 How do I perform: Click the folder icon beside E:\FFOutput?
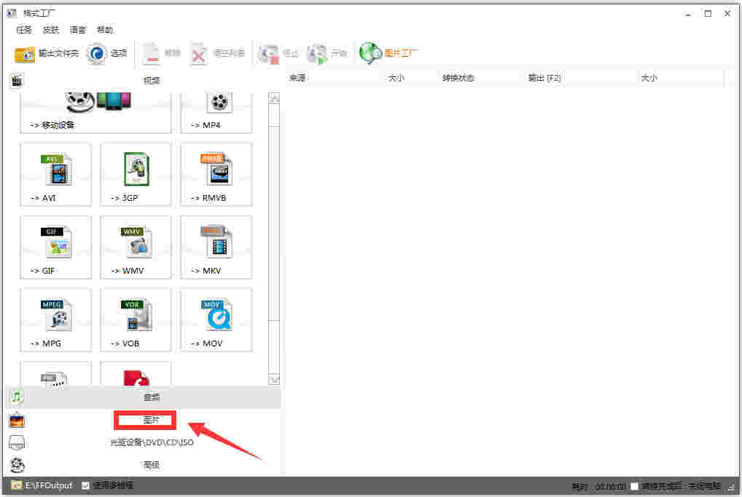coord(17,485)
